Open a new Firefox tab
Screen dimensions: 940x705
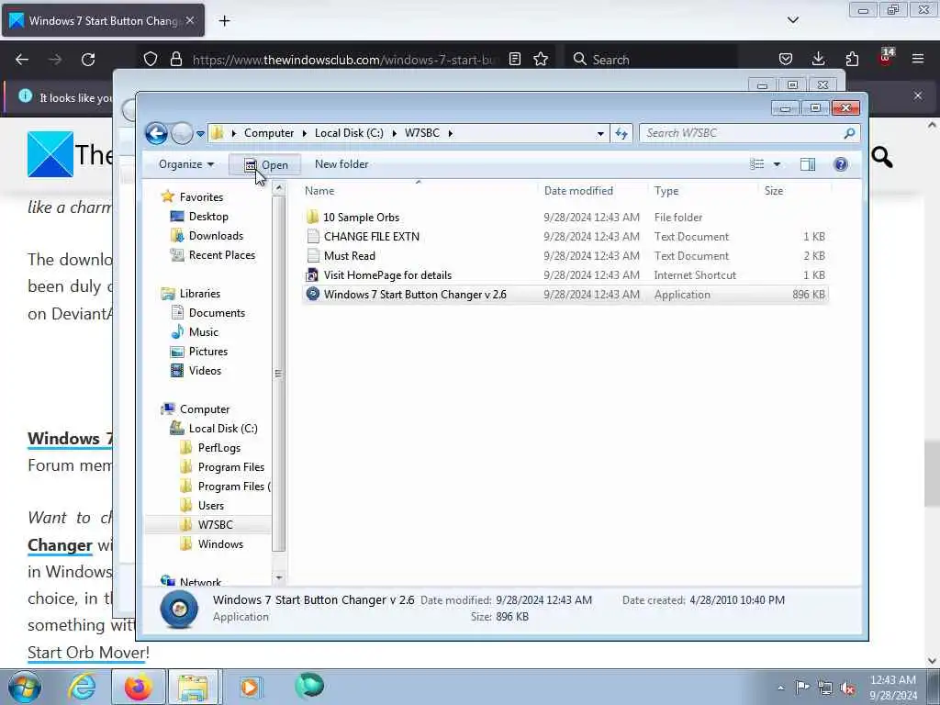point(224,21)
